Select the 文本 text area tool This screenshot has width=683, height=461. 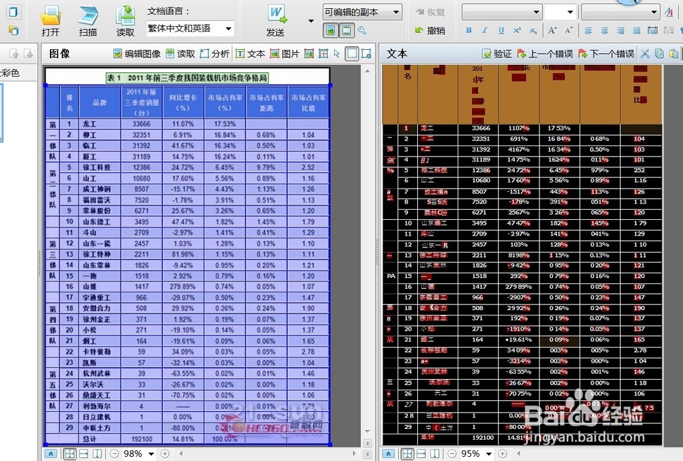[x=251, y=53]
